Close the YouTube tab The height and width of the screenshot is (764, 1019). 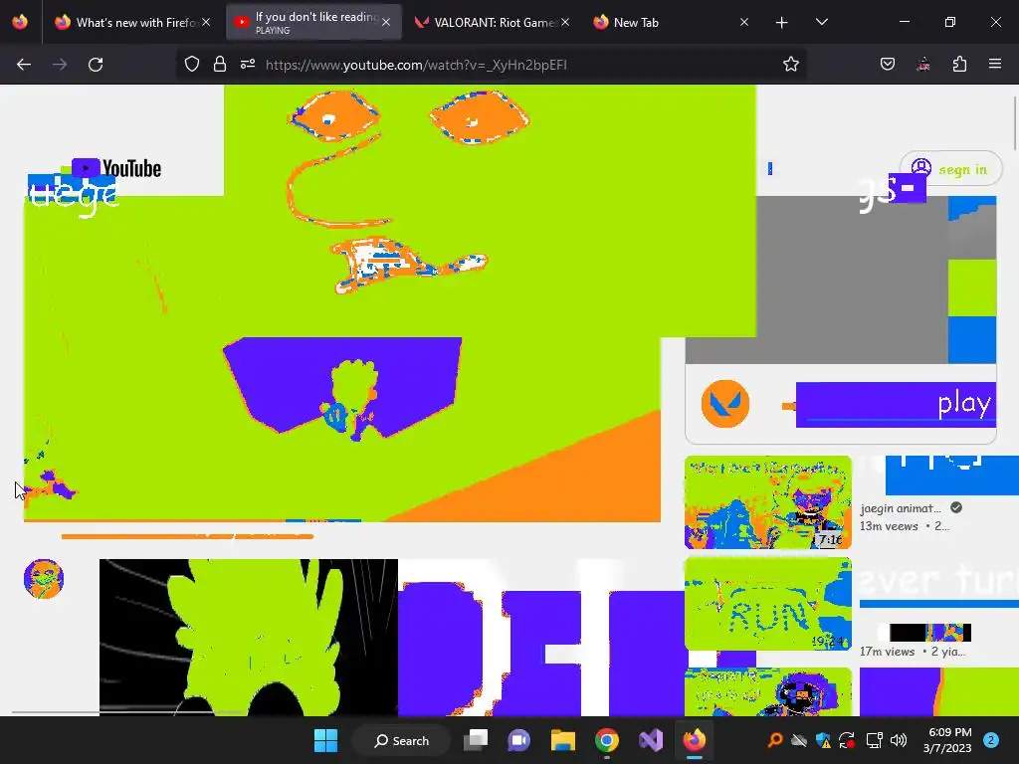click(386, 22)
